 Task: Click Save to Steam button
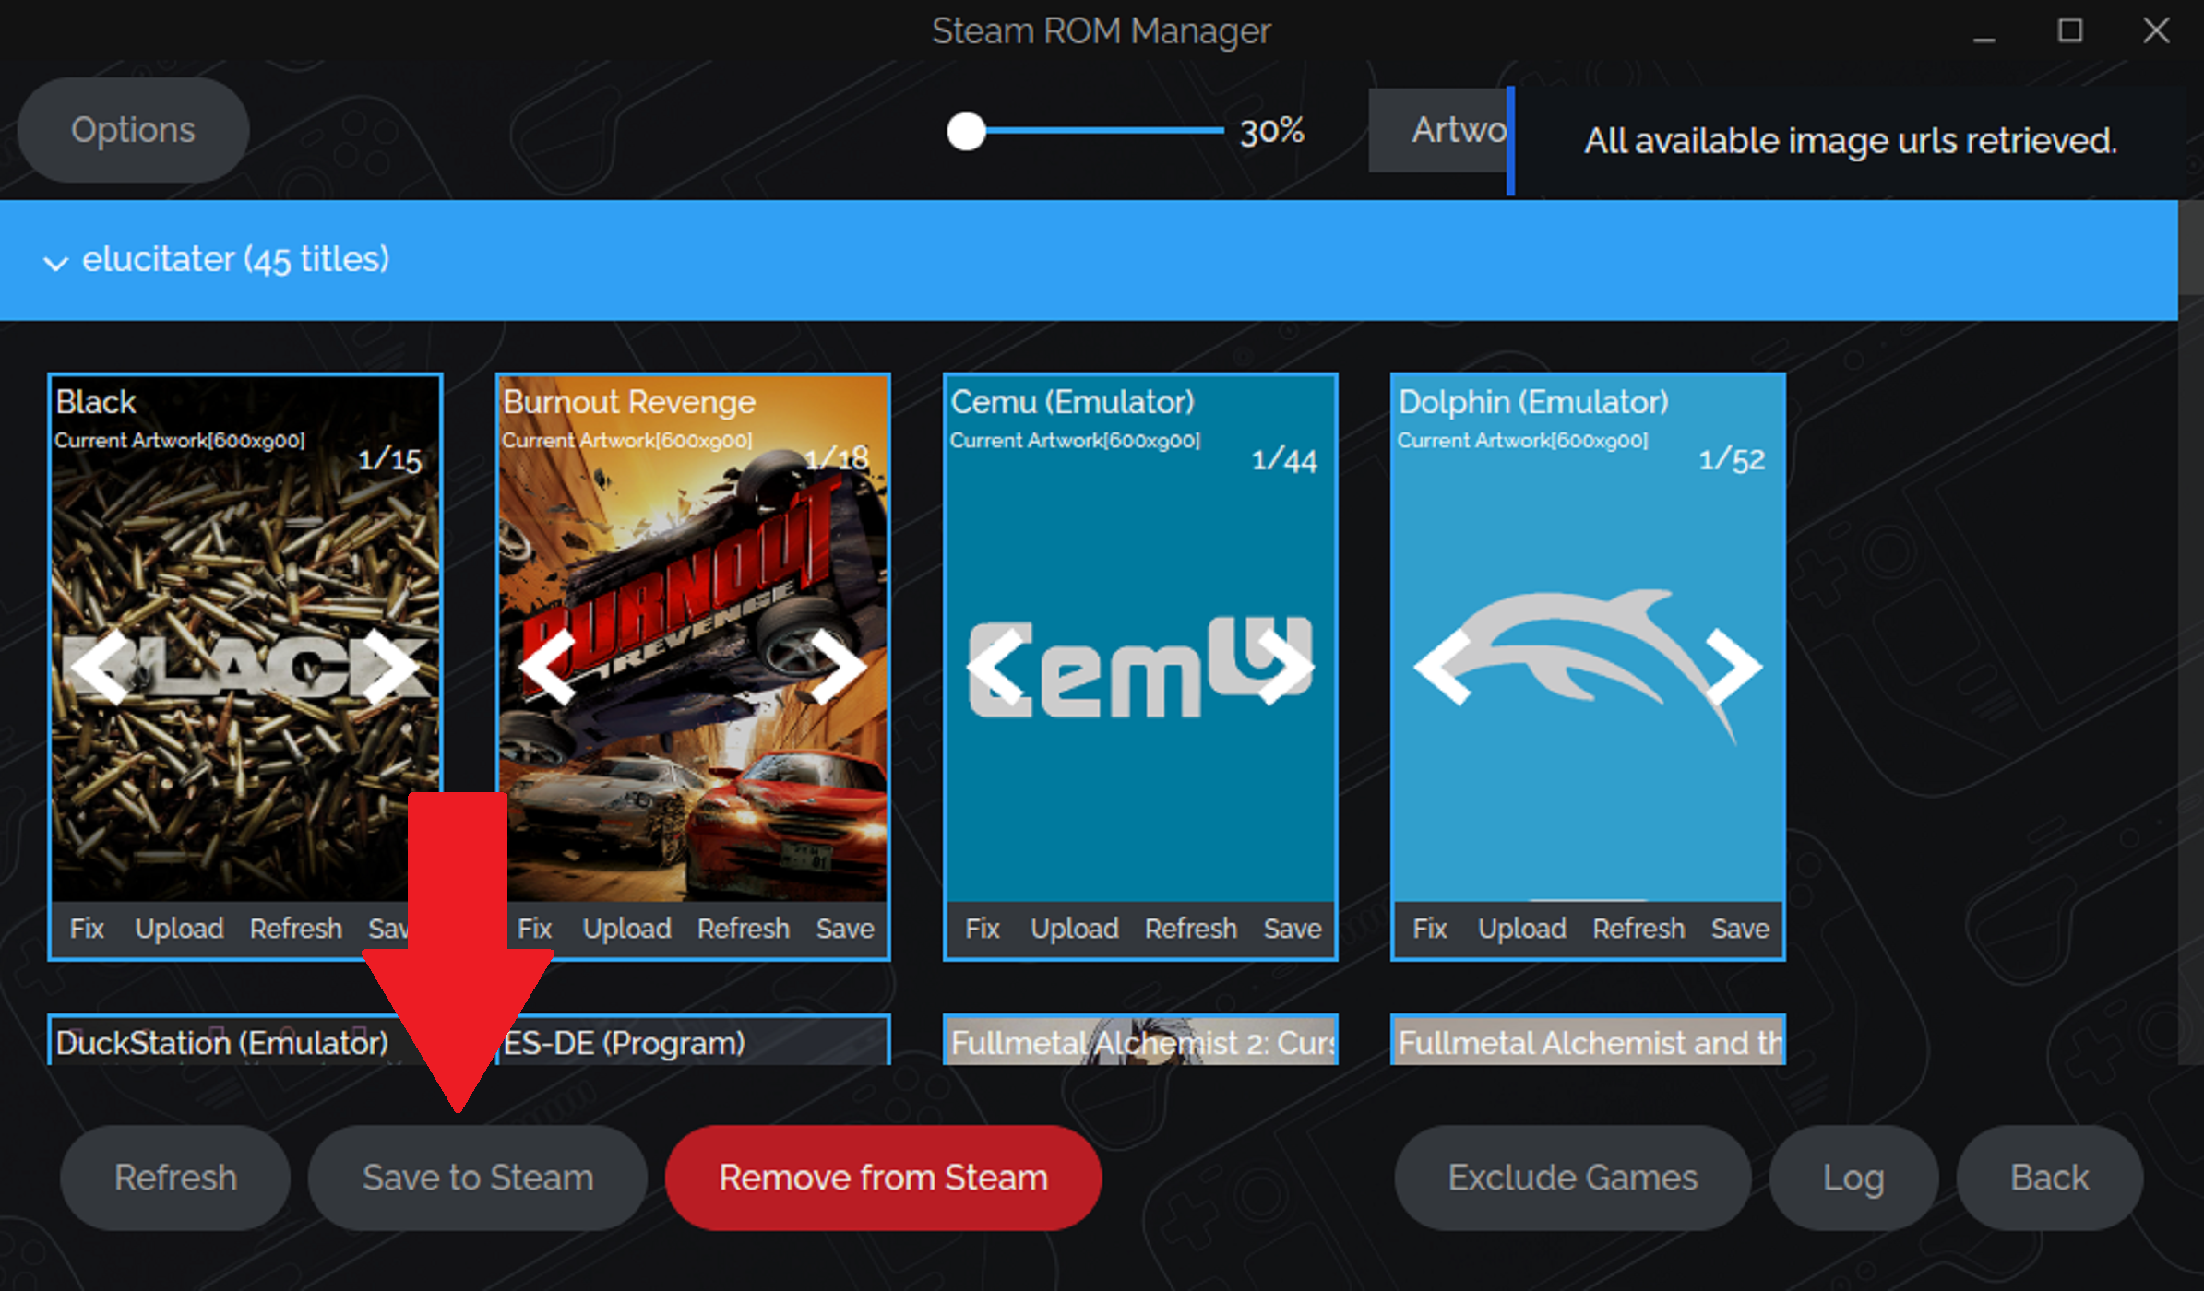[478, 1178]
